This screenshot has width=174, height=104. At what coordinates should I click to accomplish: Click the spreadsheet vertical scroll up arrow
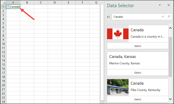pos(102,2)
